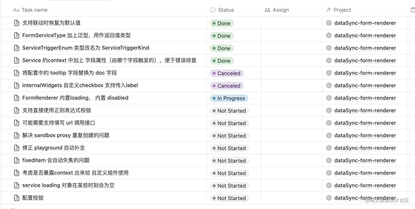This screenshot has height=209, width=415.
Task: Click the Project column arrow icon
Action: 328,10
